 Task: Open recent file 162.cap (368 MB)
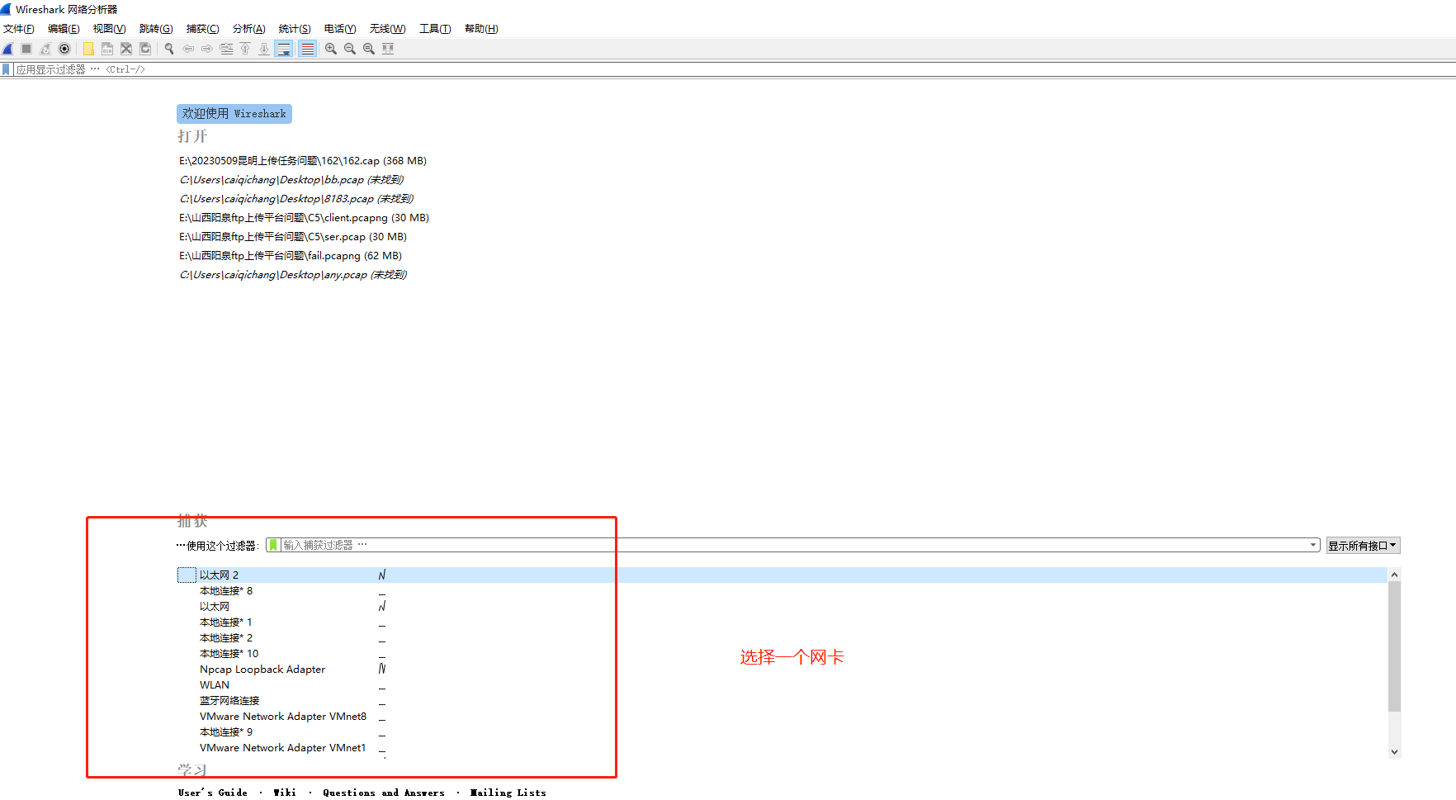[303, 161]
